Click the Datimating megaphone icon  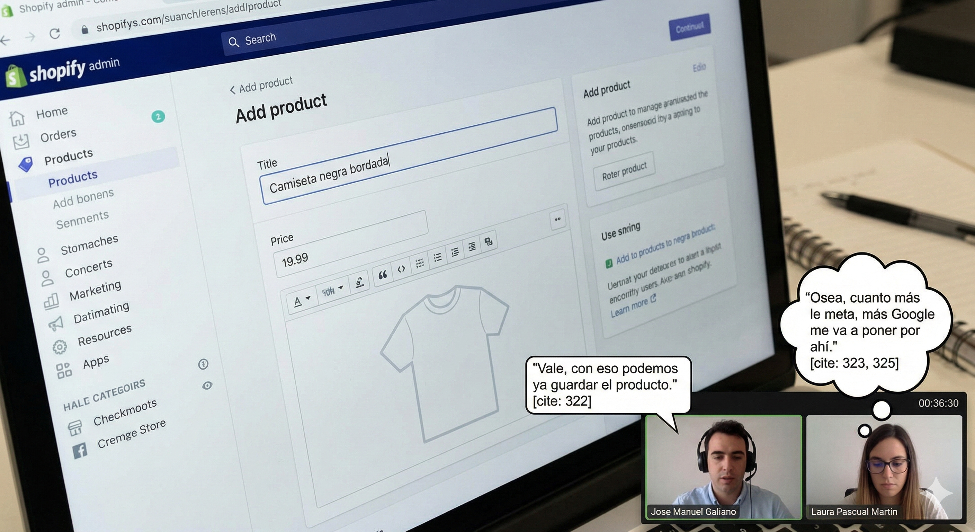click(56, 324)
